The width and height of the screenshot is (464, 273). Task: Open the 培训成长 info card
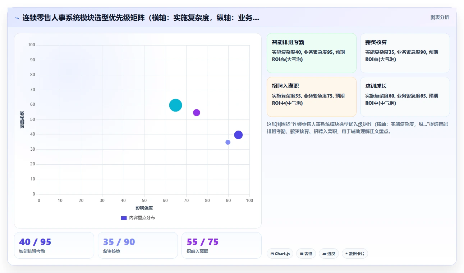(x=405, y=97)
